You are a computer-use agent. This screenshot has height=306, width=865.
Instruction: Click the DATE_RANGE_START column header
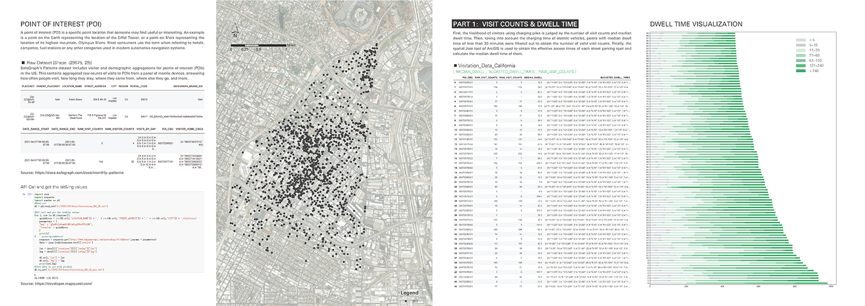click(36, 129)
